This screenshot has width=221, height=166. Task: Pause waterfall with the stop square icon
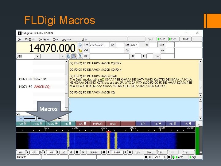(77, 152)
